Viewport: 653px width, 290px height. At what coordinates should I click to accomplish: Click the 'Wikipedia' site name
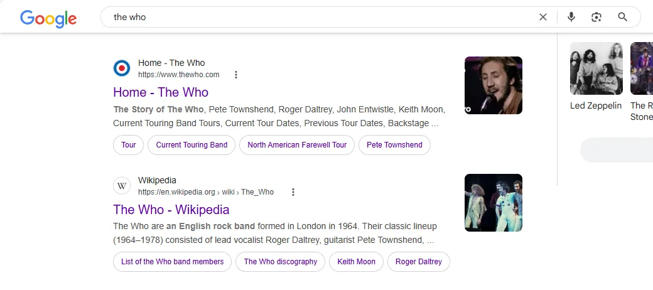[x=157, y=180]
